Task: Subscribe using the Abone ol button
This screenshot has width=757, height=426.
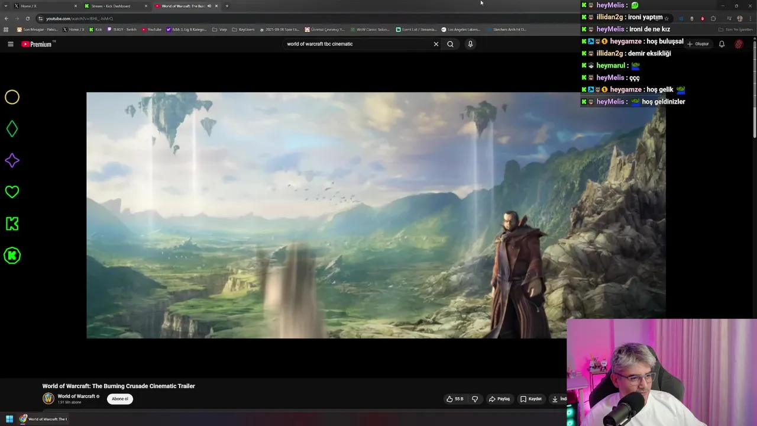Action: point(120,399)
